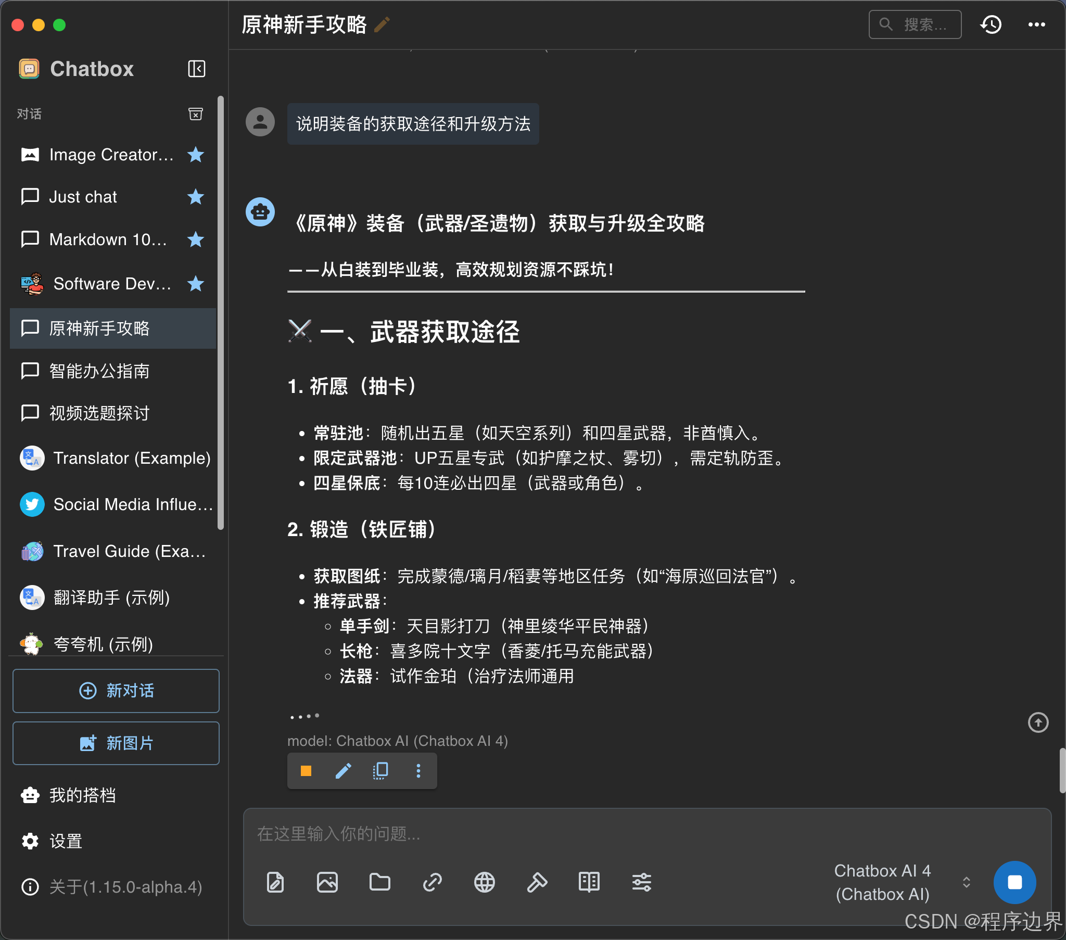Click the clear conversations archive icon

tap(196, 113)
